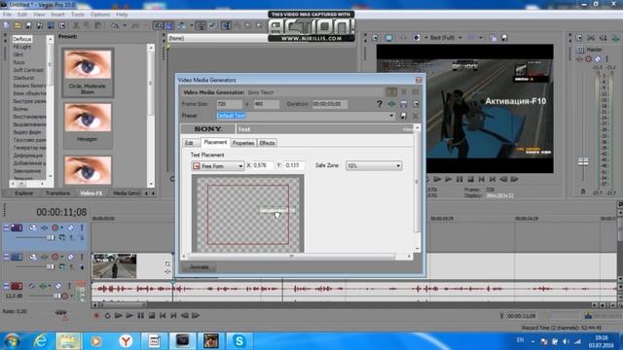
Task: Solo the first video track
Action: [x=82, y=227]
